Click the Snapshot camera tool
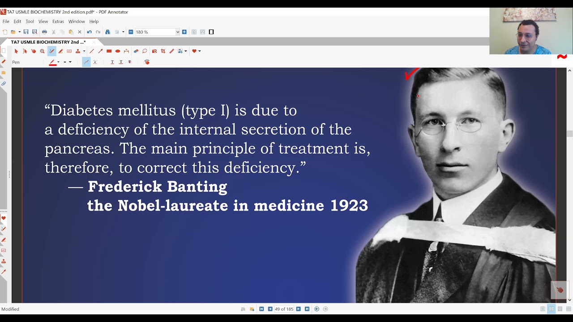 pos(154,51)
